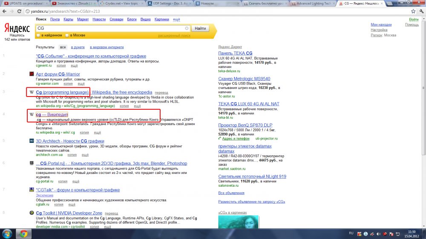
Task: Select the 'Картинки' search category
Action: click(x=161, y=20)
